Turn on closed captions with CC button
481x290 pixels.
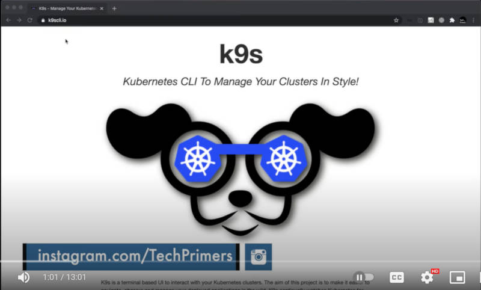[x=397, y=277]
